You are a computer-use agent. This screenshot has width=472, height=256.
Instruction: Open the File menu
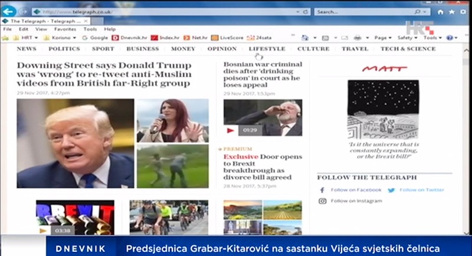[8, 29]
